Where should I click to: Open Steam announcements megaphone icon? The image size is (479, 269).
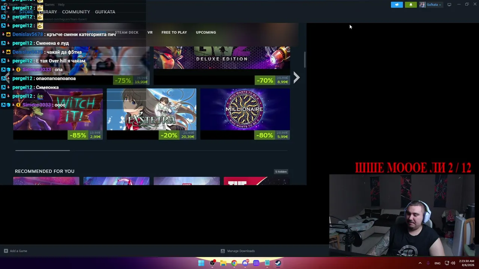tap(397, 5)
